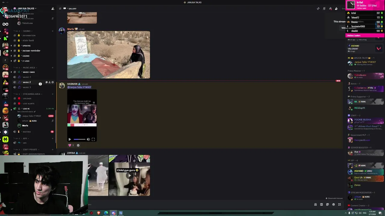Join the music 3 voice channel
The height and width of the screenshot is (216, 385).
[33, 87]
